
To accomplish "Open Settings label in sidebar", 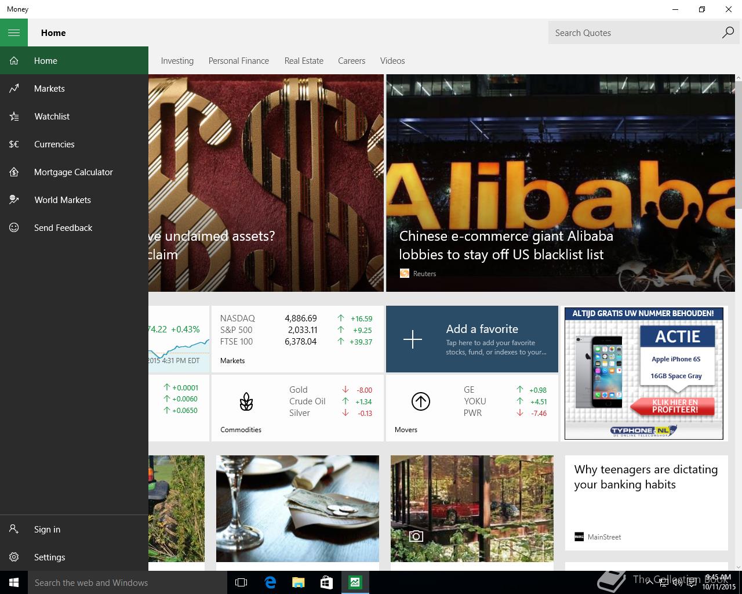I will point(49,557).
